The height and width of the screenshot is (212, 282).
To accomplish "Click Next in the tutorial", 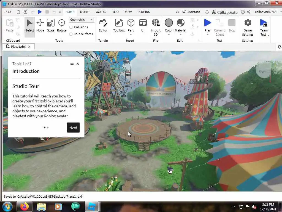I will 73,128.
